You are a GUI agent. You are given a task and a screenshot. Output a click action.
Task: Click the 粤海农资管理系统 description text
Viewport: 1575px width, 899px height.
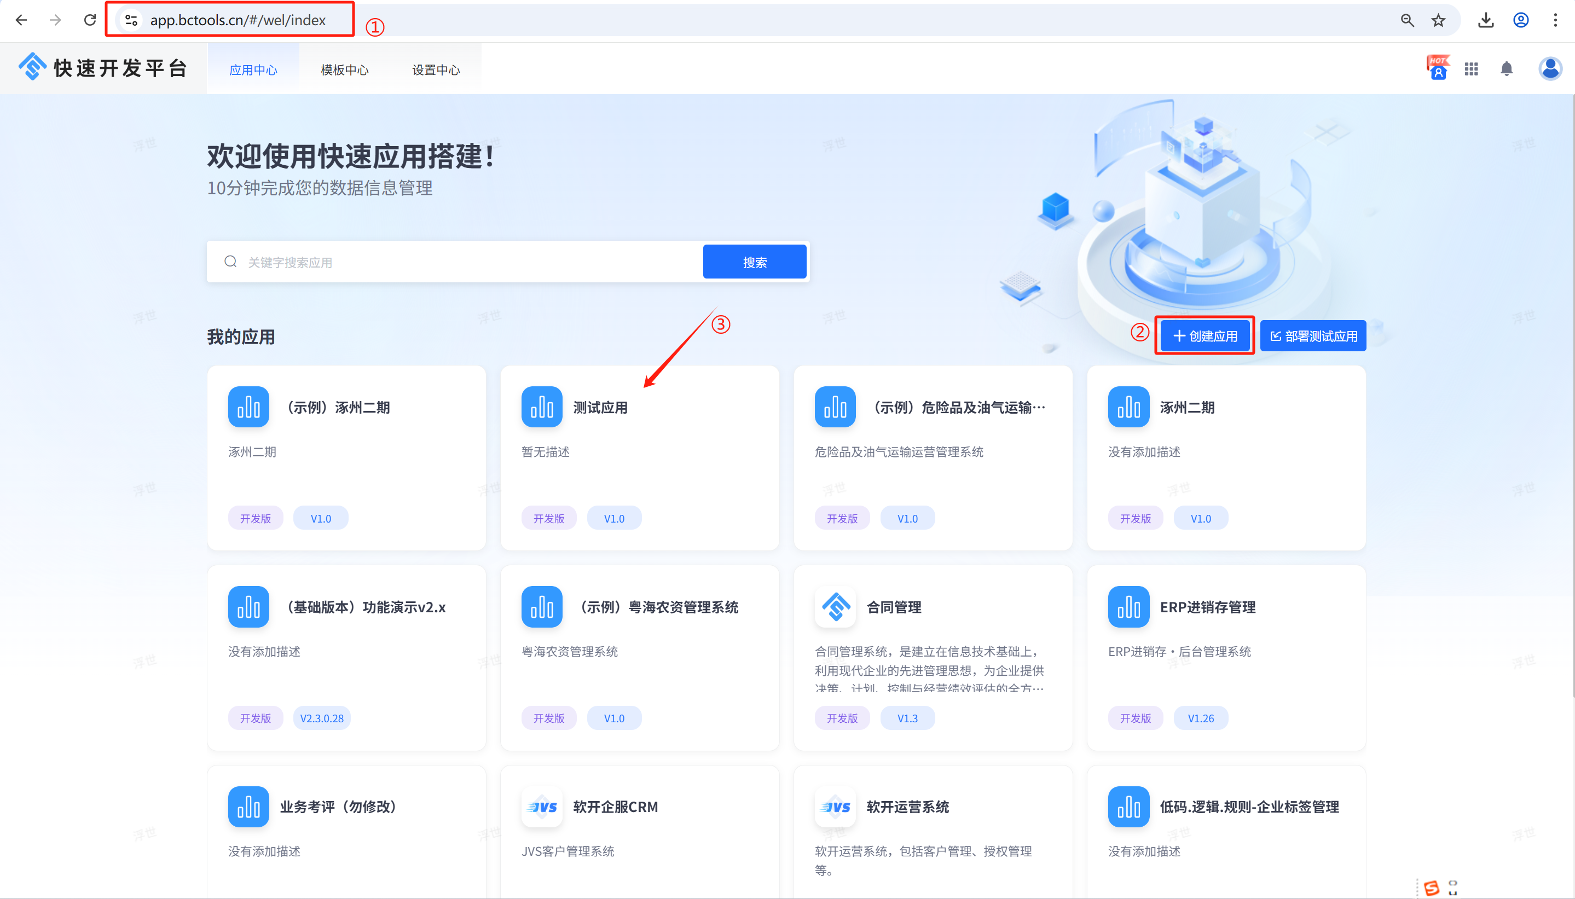pyautogui.click(x=570, y=651)
